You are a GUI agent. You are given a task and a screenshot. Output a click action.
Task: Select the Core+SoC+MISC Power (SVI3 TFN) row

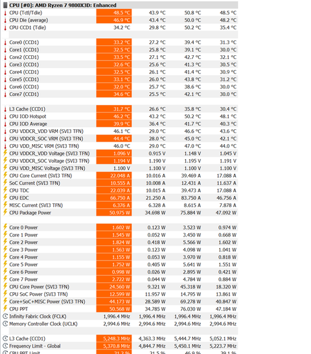tap(121, 301)
